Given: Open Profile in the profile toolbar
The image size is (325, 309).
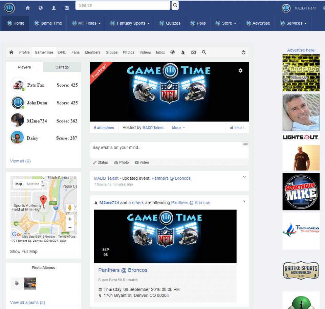Looking at the screenshot, I should pyautogui.click(x=24, y=52).
